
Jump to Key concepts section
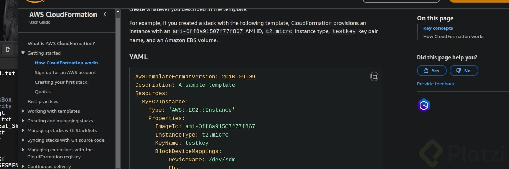point(438,28)
